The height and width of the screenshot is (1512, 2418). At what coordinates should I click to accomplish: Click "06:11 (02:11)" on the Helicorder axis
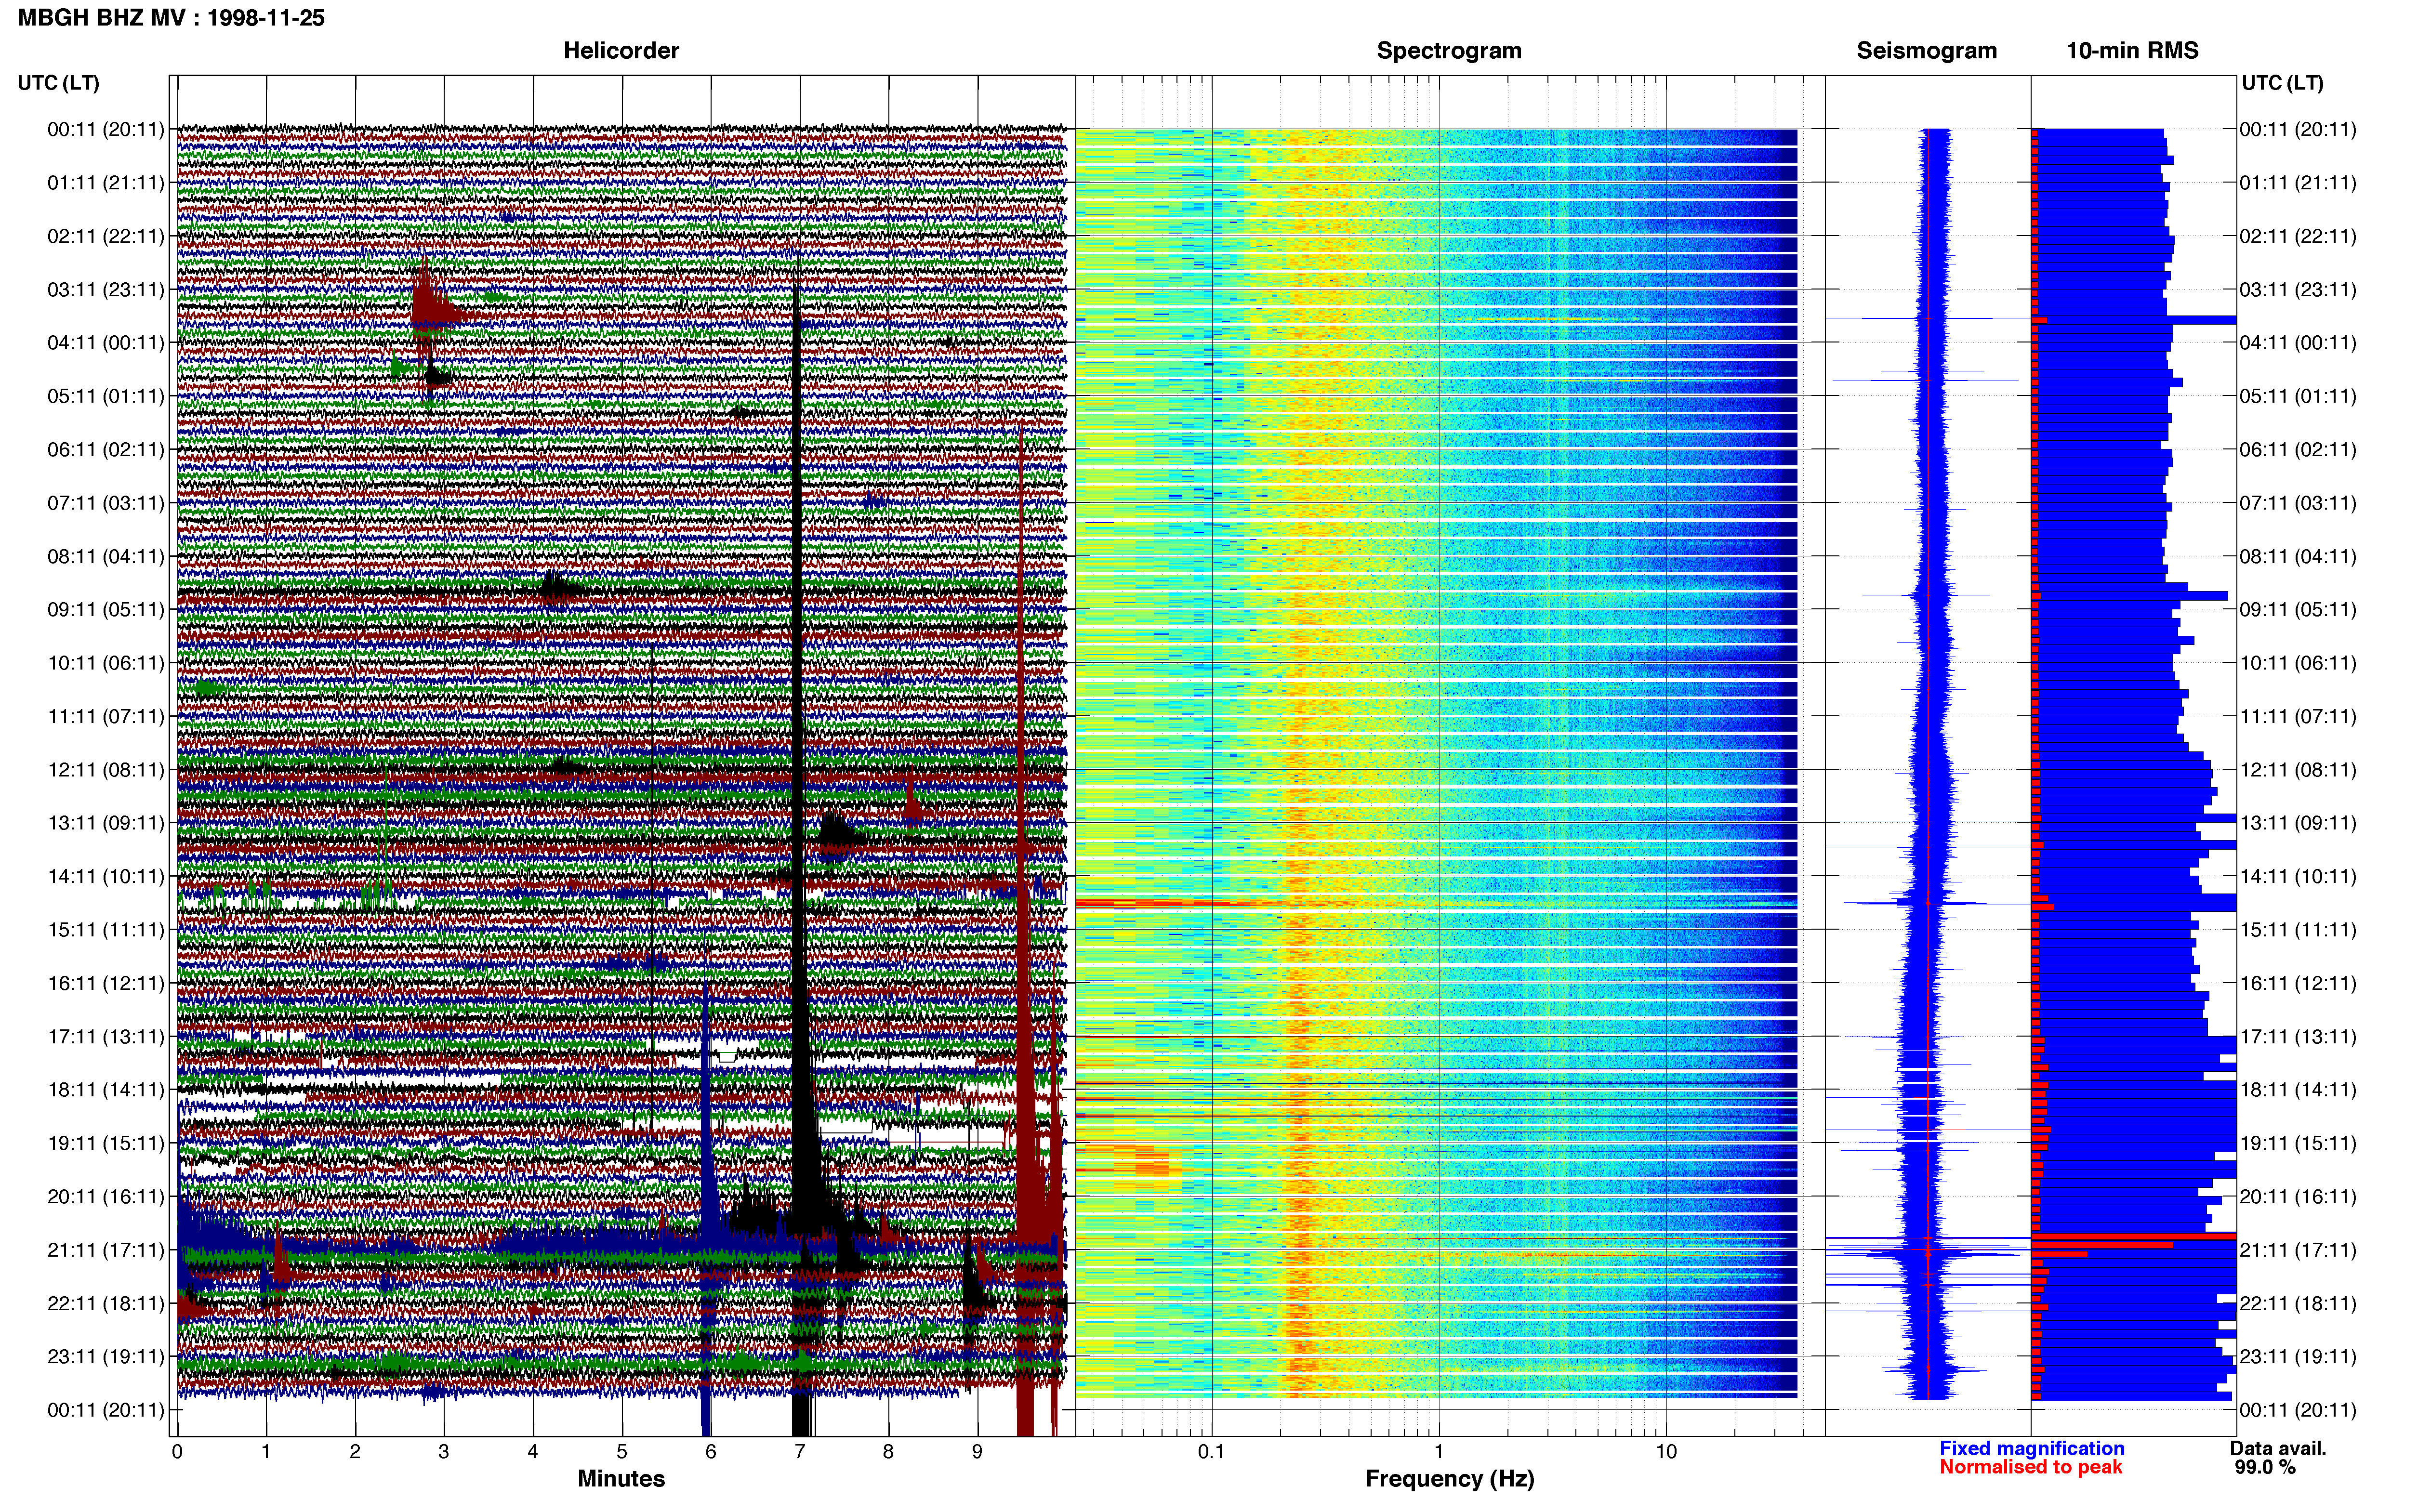106,449
